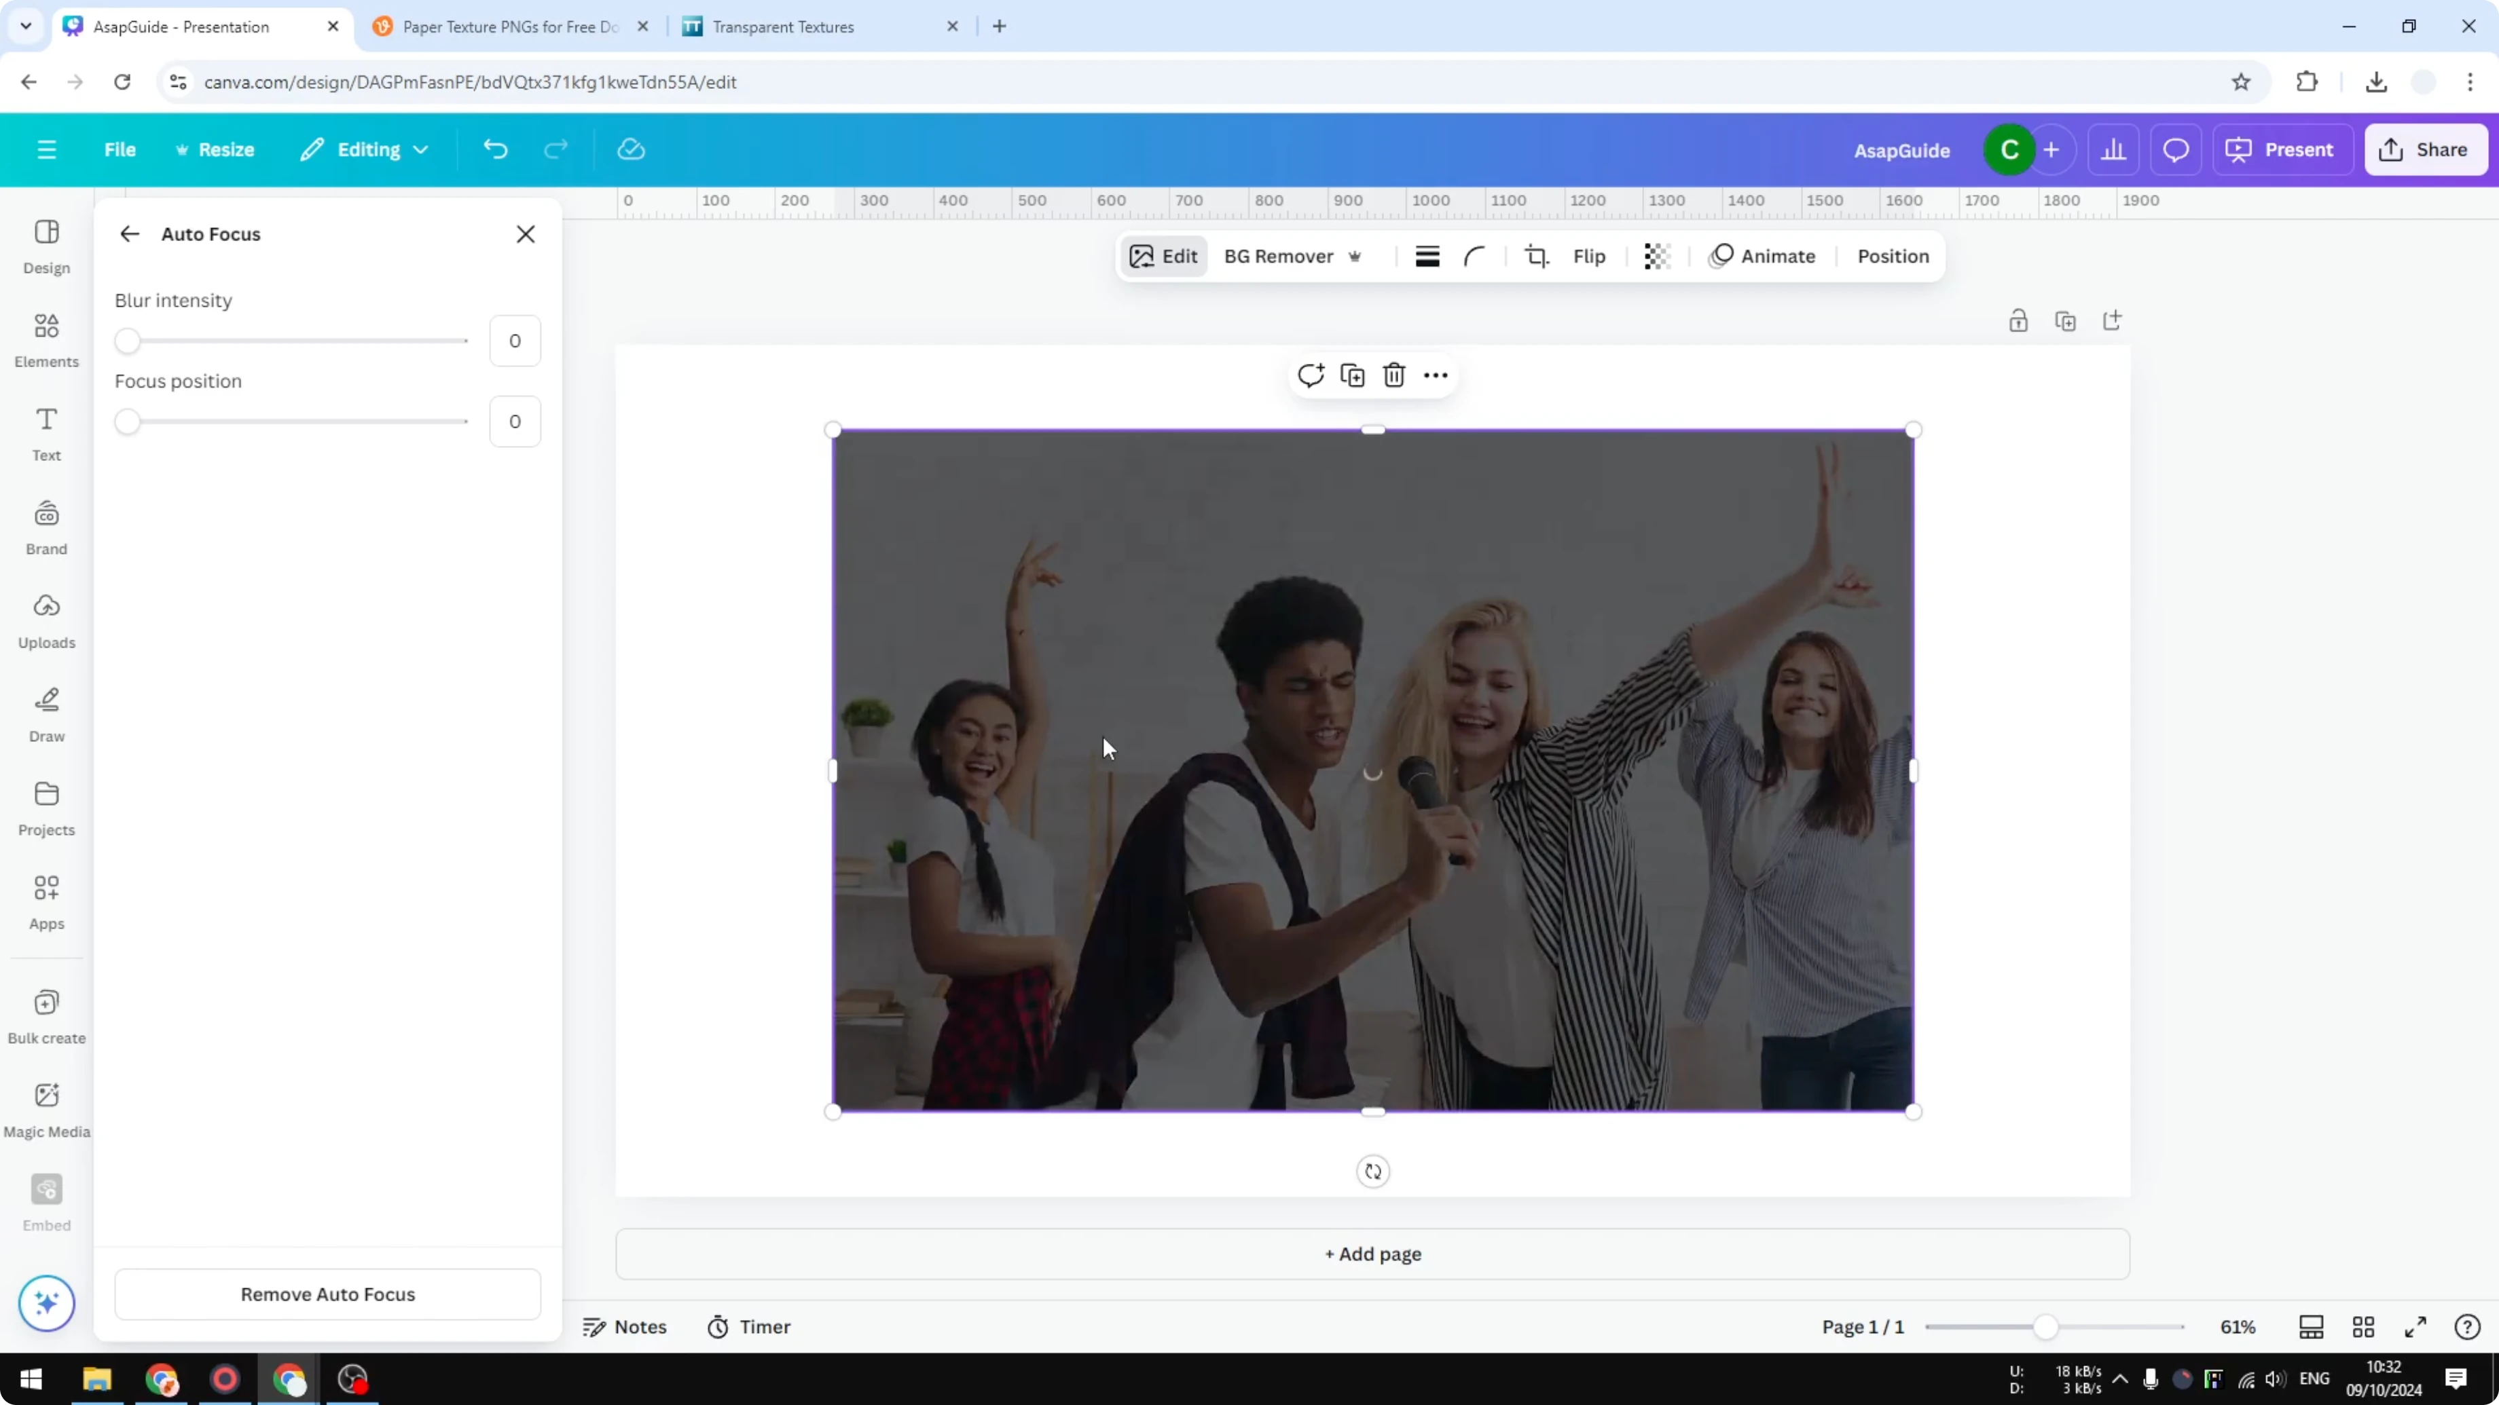2499x1405 pixels.
Task: Add new page icon above canvas
Action: (x=2112, y=321)
